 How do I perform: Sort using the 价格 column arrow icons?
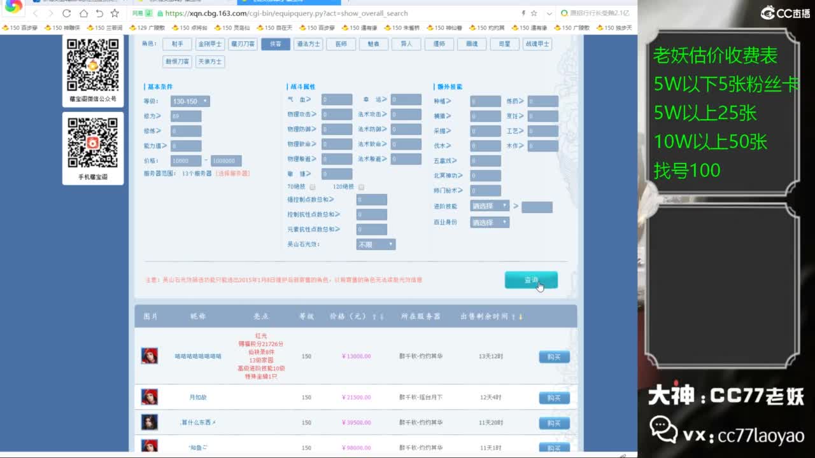coord(378,317)
